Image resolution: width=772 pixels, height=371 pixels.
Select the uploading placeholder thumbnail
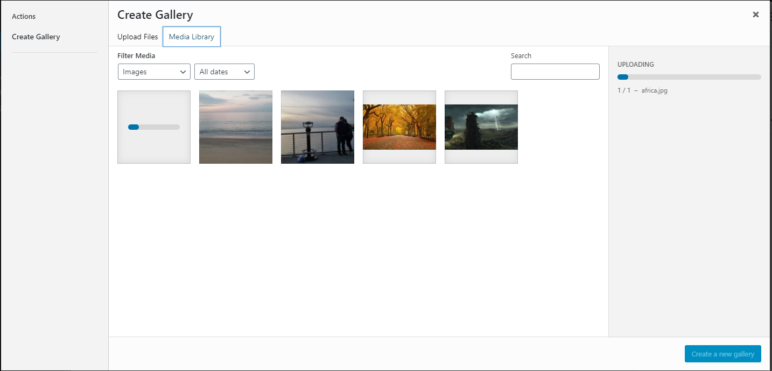click(154, 127)
